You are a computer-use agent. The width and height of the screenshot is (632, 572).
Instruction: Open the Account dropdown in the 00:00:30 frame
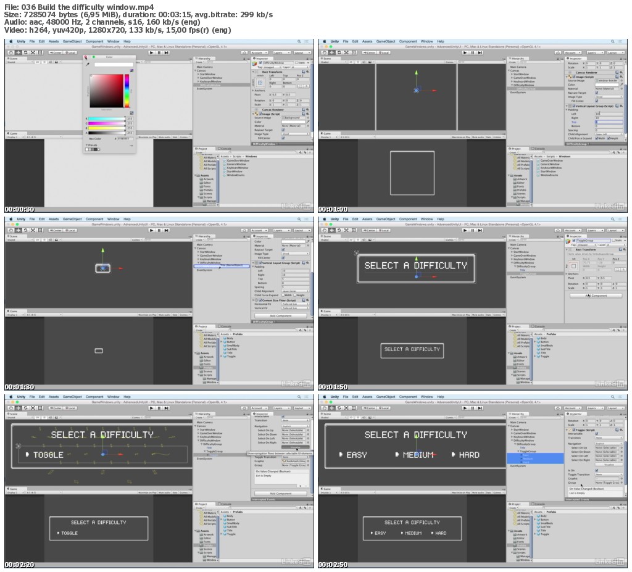point(259,52)
